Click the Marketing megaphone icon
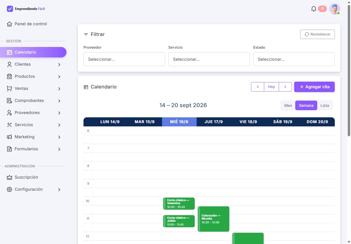 10,137
